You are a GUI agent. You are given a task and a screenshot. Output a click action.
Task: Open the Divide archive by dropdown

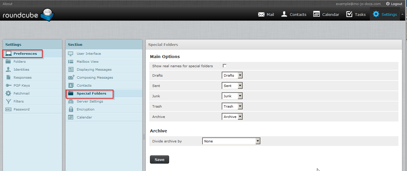[x=231, y=141]
